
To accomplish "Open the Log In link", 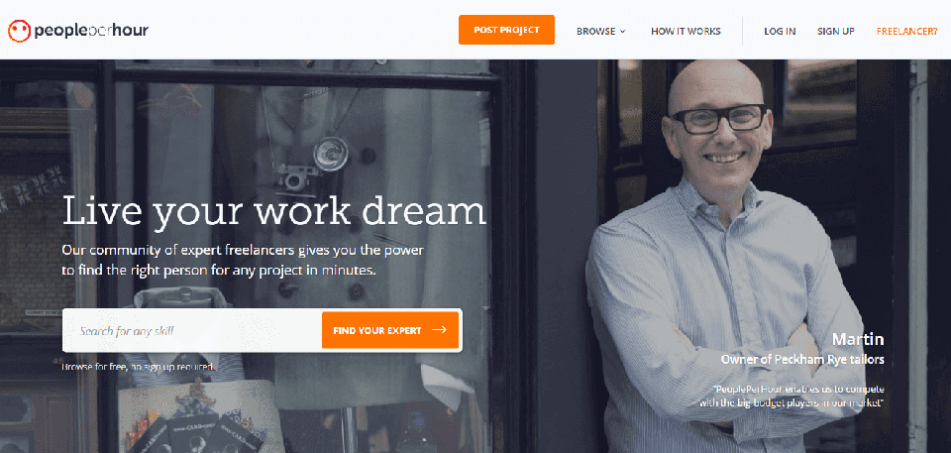I will point(780,31).
